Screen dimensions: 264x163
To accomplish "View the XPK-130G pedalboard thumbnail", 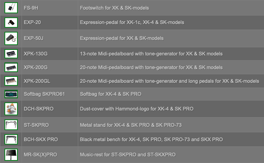I will (x=11, y=54).
